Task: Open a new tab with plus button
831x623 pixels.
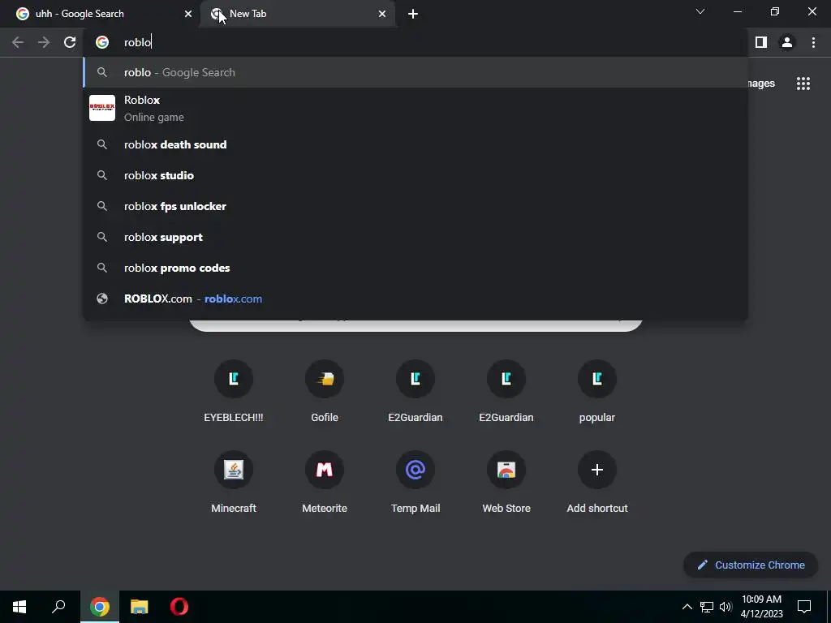Action: click(x=413, y=14)
